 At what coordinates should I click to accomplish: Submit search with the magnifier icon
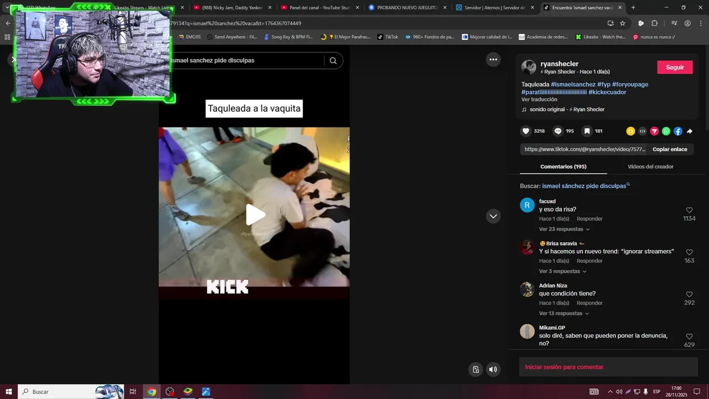[x=333, y=60]
